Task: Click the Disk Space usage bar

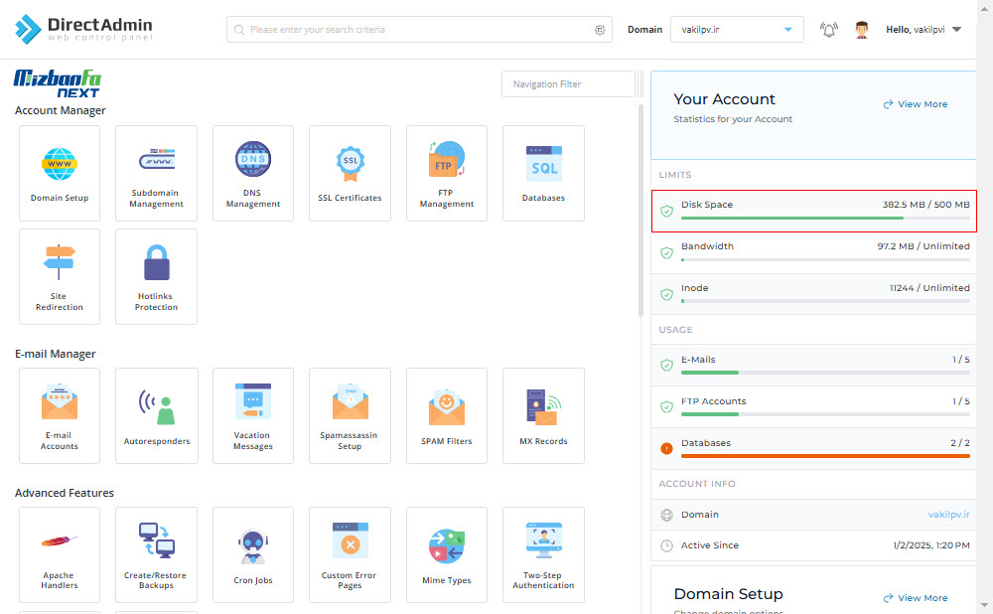Action: [825, 218]
